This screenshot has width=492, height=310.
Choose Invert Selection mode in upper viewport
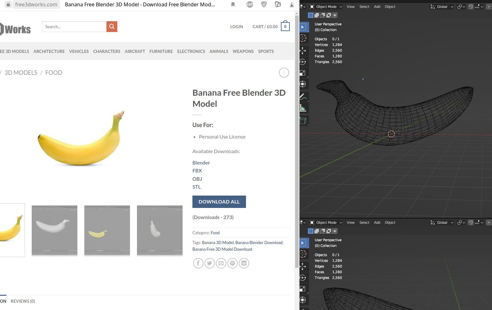coord(329,15)
